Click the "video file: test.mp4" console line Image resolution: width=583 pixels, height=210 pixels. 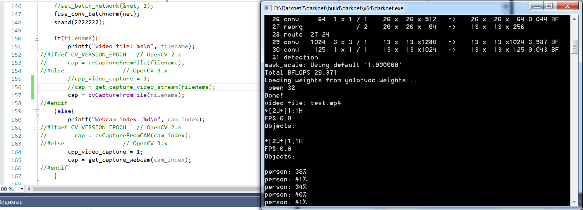[x=302, y=103]
